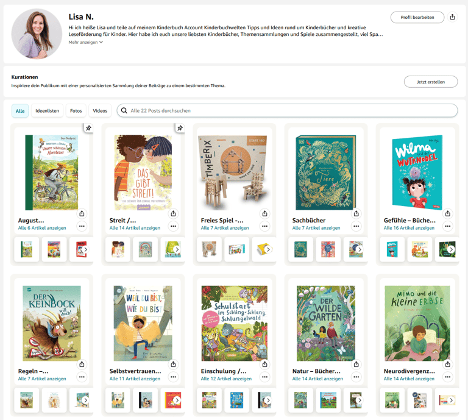Show next items in Selbstvertrauen carousel
468x420 pixels.
177,400
